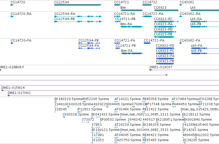The image size is (219, 144).
Task: Select transcript Lk6-RA
Action: pyautogui.click(x=205, y=22)
